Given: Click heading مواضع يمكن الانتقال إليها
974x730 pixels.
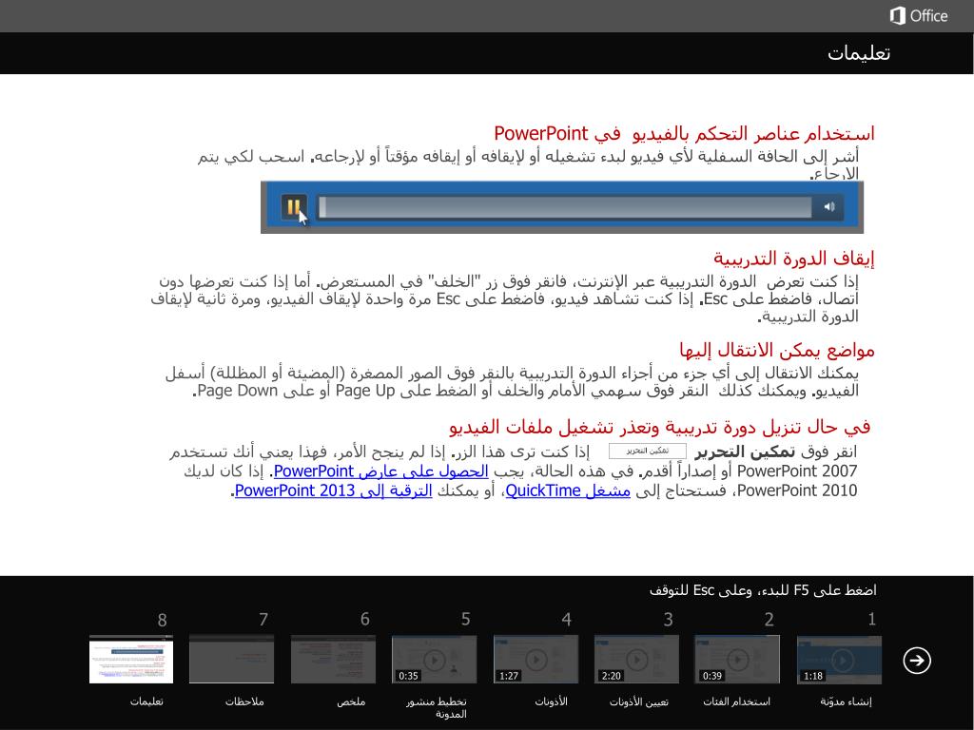Looking at the screenshot, I should (x=776, y=351).
